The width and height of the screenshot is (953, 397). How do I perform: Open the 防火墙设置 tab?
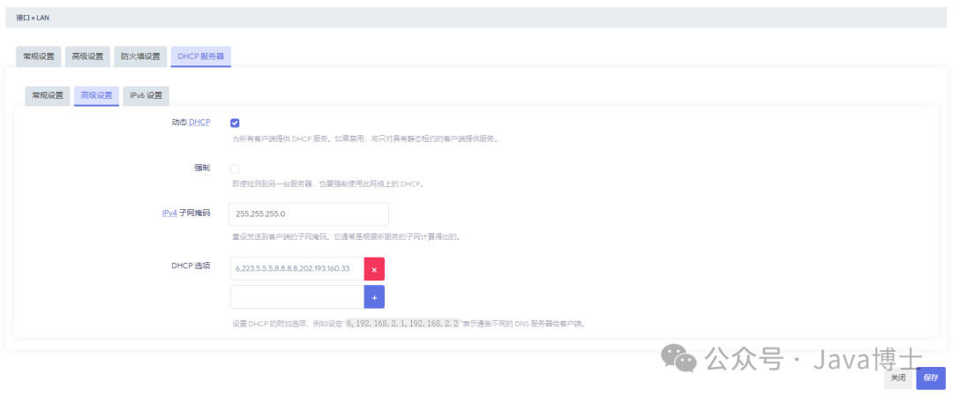click(x=140, y=56)
